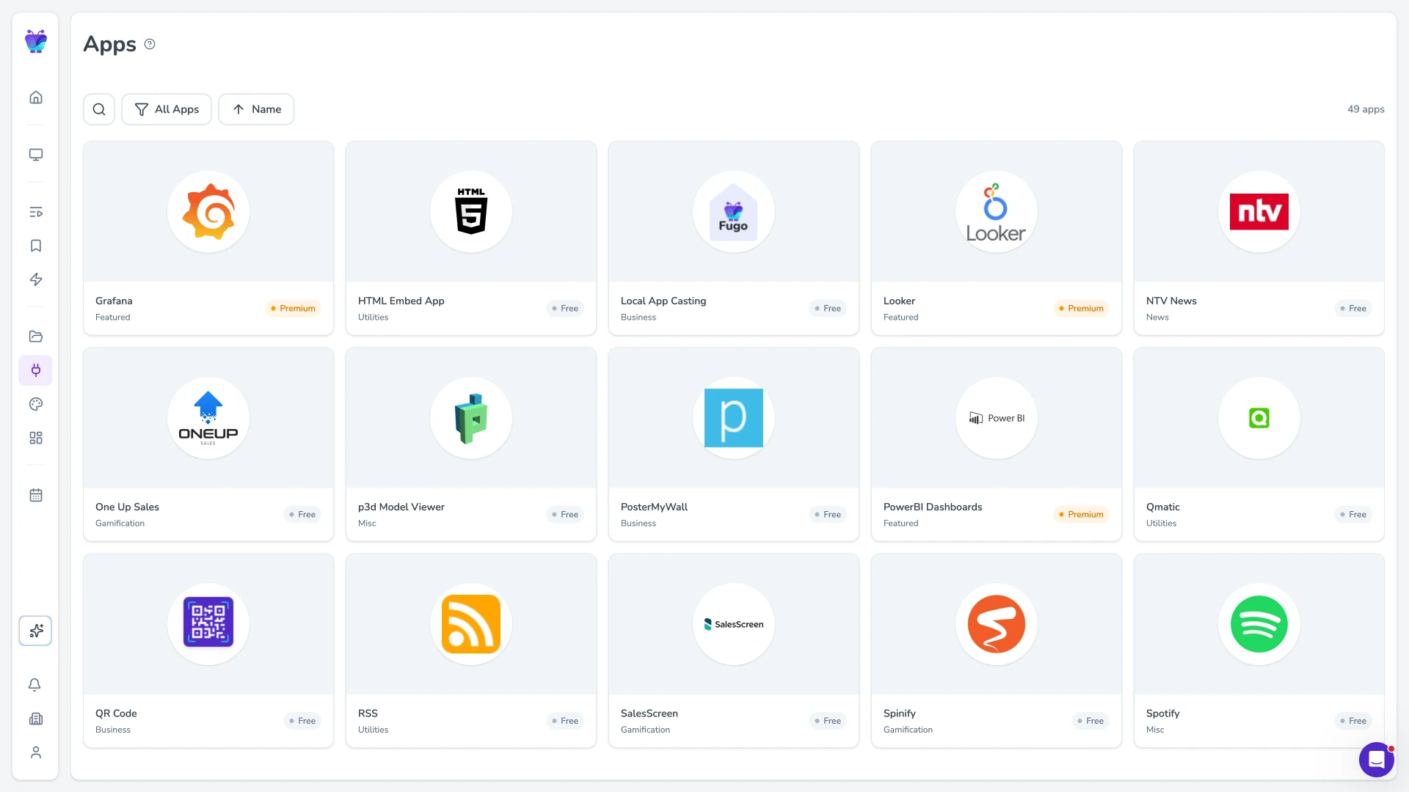Click the Qmatic title text

1163,507
